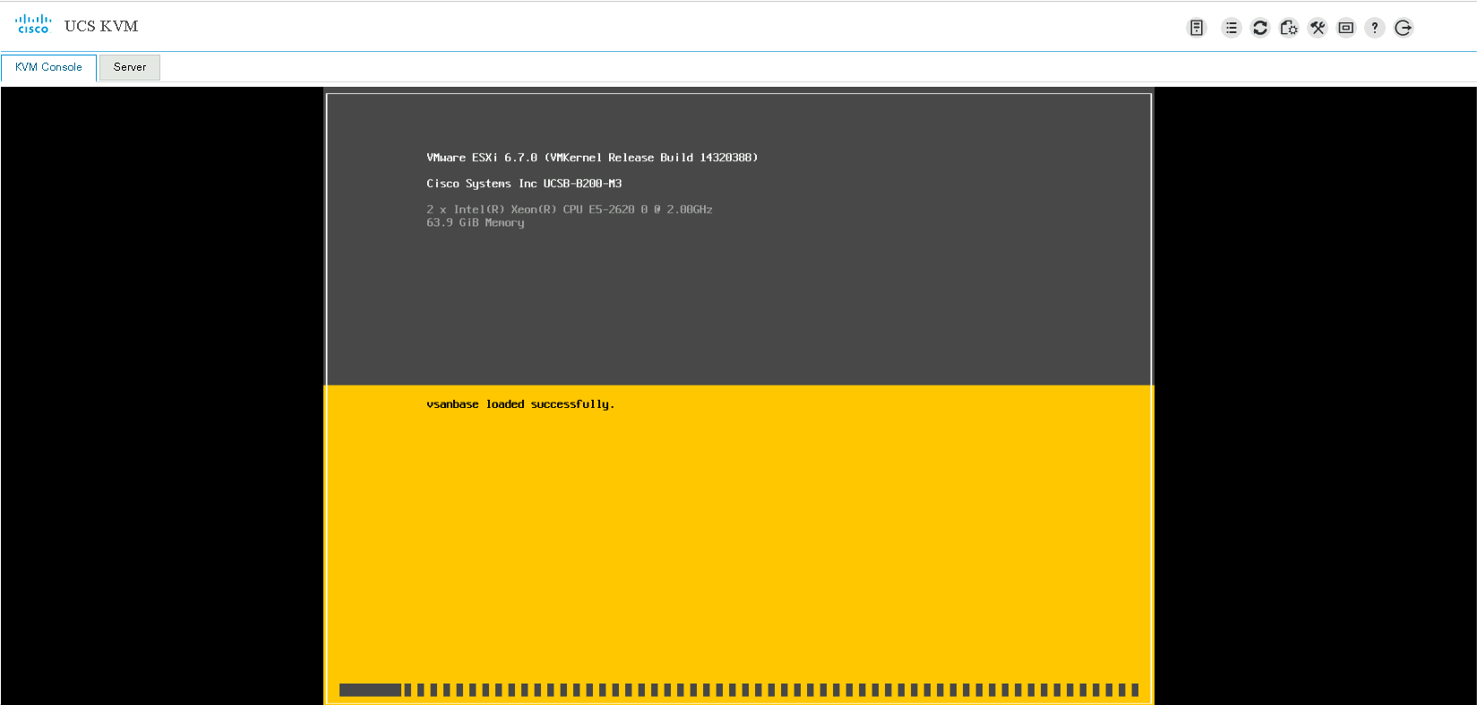Screen dimensions: 1477x705
Task: Click the ESXi boot progress bar
Action: [x=739, y=690]
